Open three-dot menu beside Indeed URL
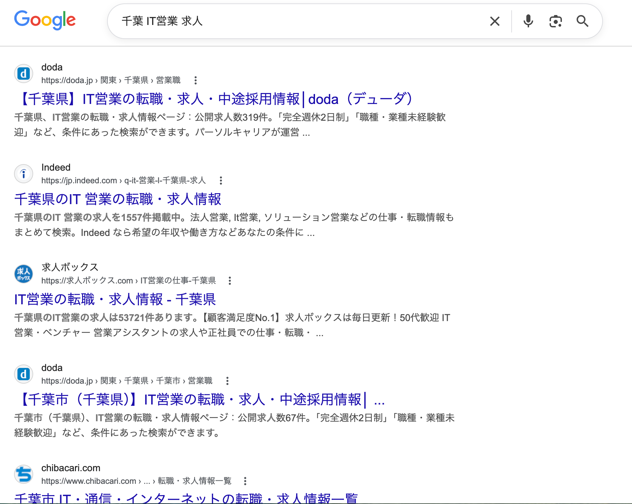The width and height of the screenshot is (632, 504). pos(221,181)
